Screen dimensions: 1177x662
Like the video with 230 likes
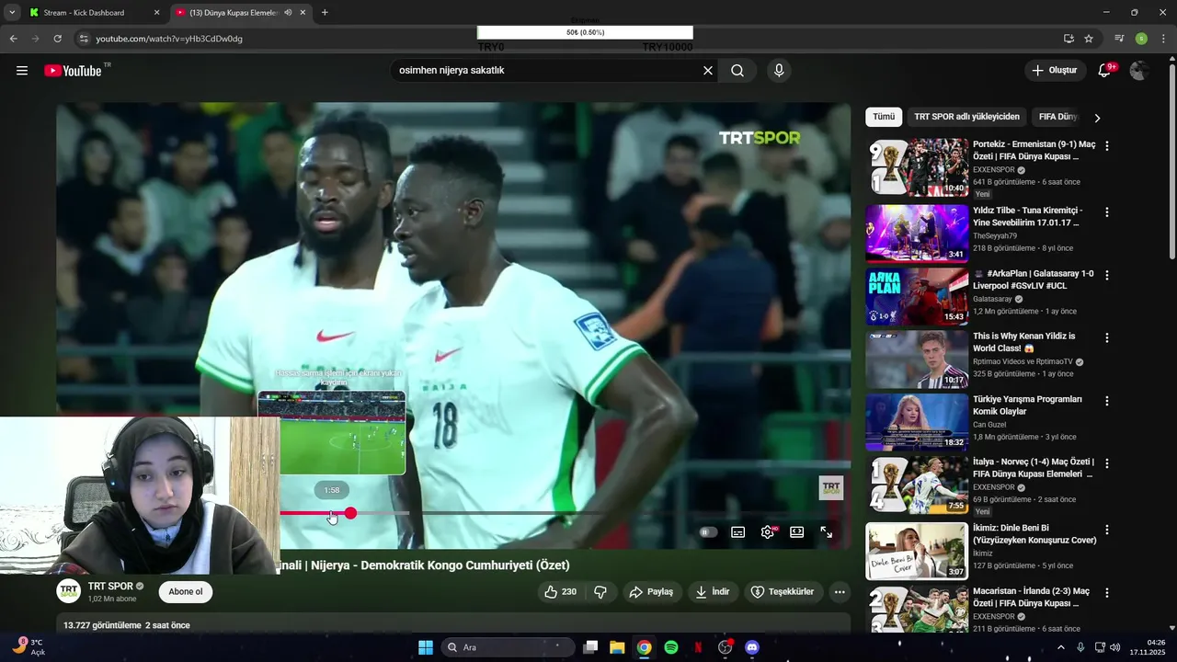pyautogui.click(x=561, y=592)
